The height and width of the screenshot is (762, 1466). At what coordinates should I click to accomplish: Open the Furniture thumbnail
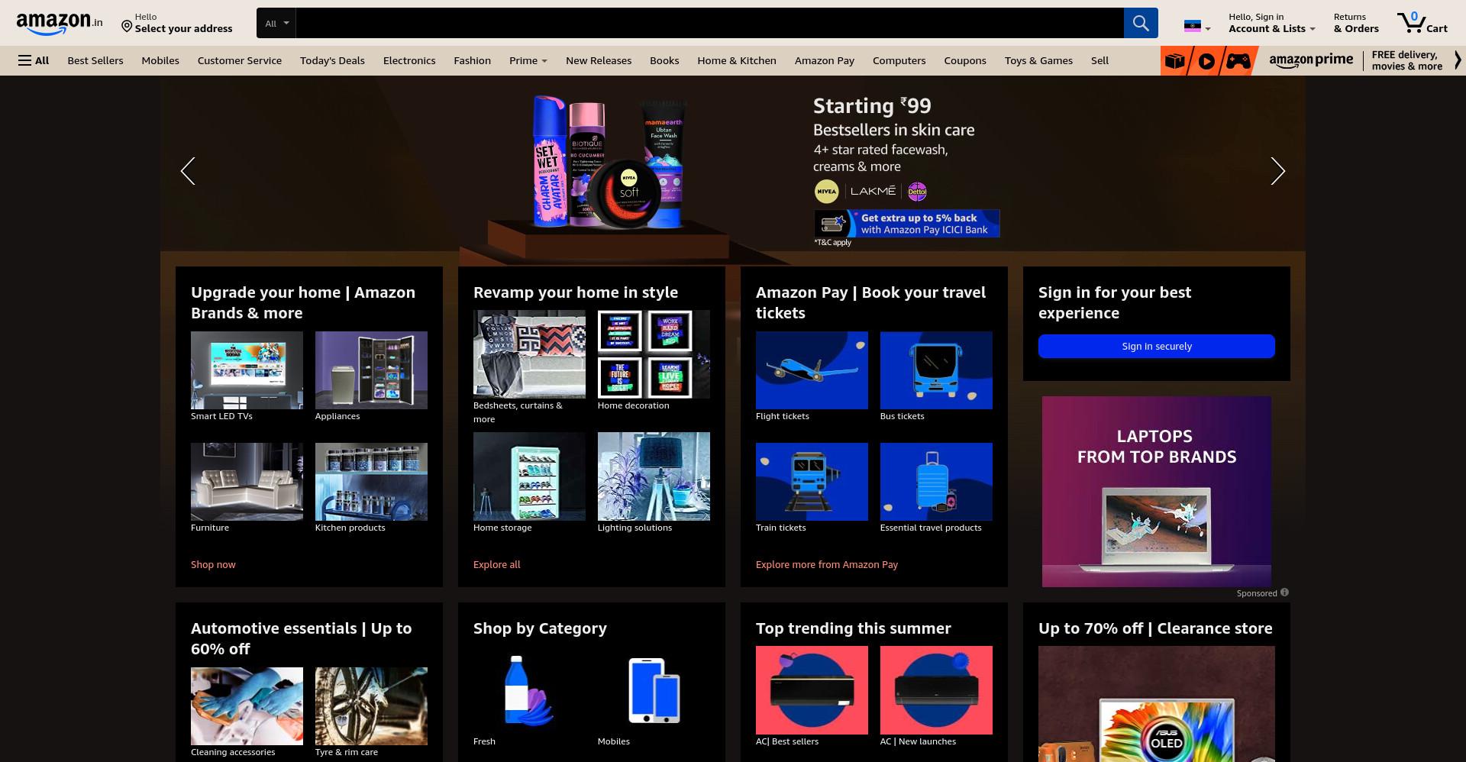click(247, 482)
